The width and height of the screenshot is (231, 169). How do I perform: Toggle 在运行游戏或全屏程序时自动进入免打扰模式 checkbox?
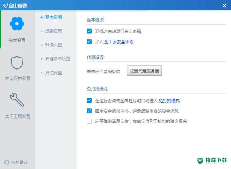pos(89,101)
